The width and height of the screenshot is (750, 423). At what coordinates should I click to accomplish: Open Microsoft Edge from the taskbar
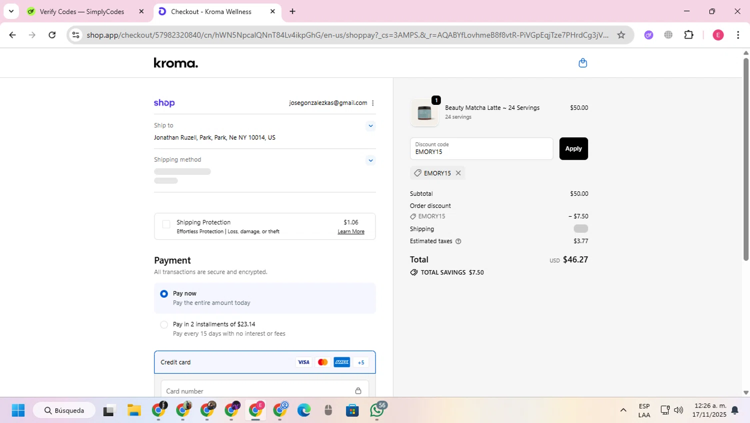[304, 411]
